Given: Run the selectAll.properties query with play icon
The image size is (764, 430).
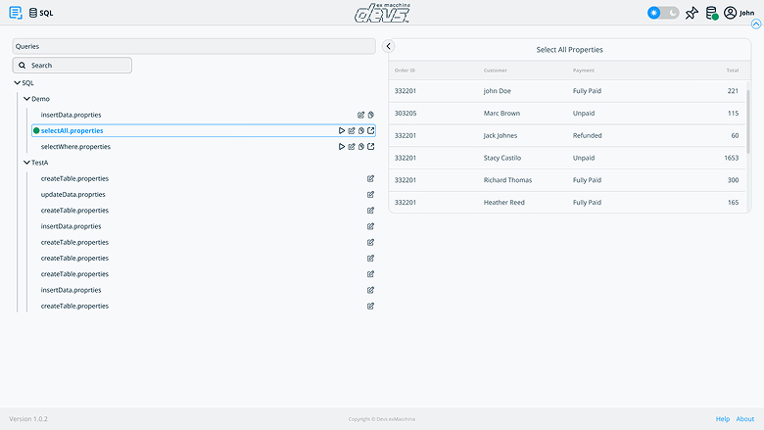Looking at the screenshot, I should click(x=342, y=130).
